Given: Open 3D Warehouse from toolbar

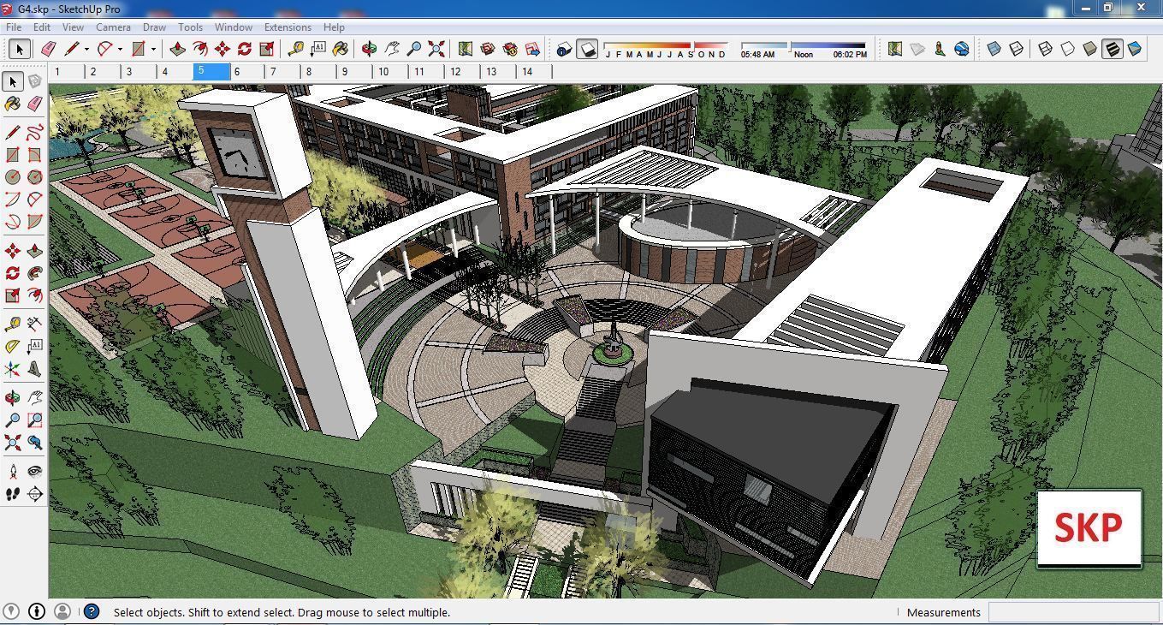Looking at the screenshot, I should click(x=488, y=49).
